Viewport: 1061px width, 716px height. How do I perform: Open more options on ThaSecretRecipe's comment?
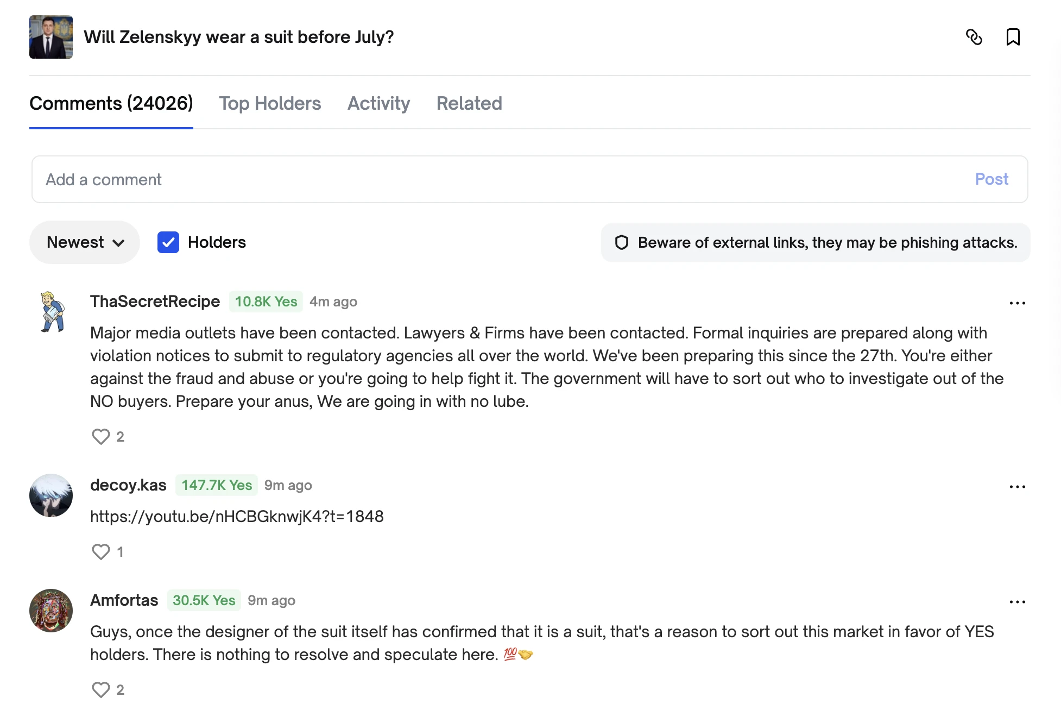coord(1017,303)
